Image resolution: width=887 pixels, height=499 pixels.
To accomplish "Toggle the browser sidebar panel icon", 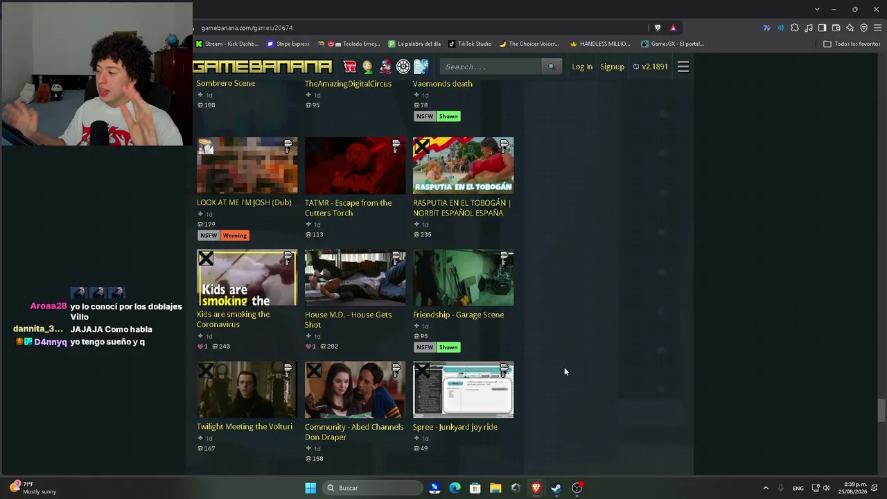I will (x=822, y=28).
